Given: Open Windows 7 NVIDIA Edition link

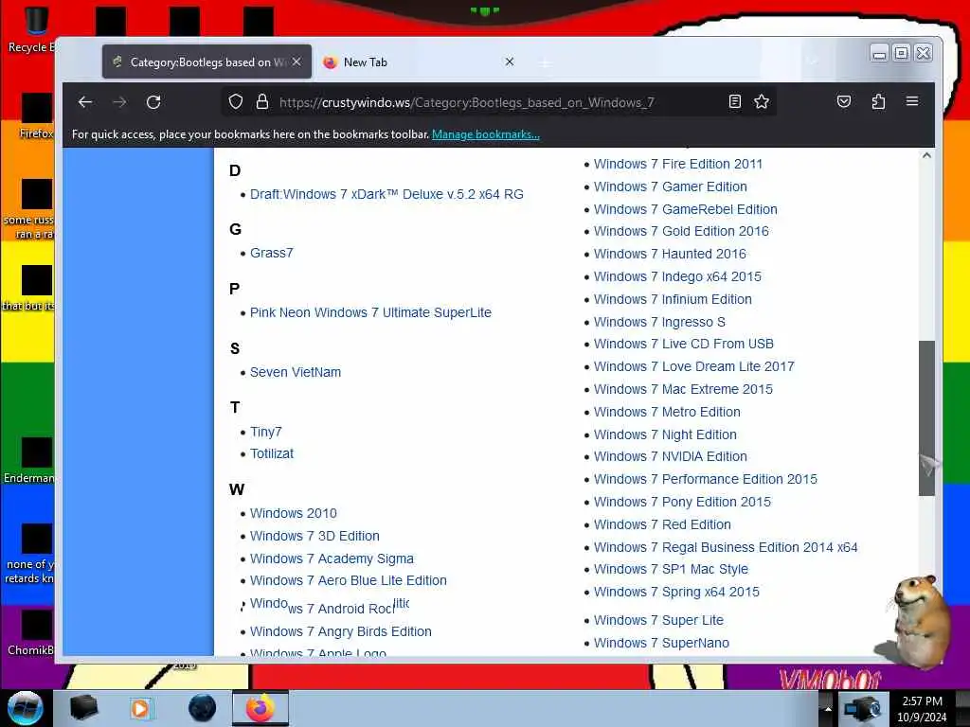Looking at the screenshot, I should [671, 456].
